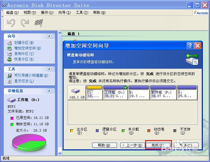Select the 工作组 (D:) partition block
Viewport: 210px width, 162px height.
(x=115, y=92)
